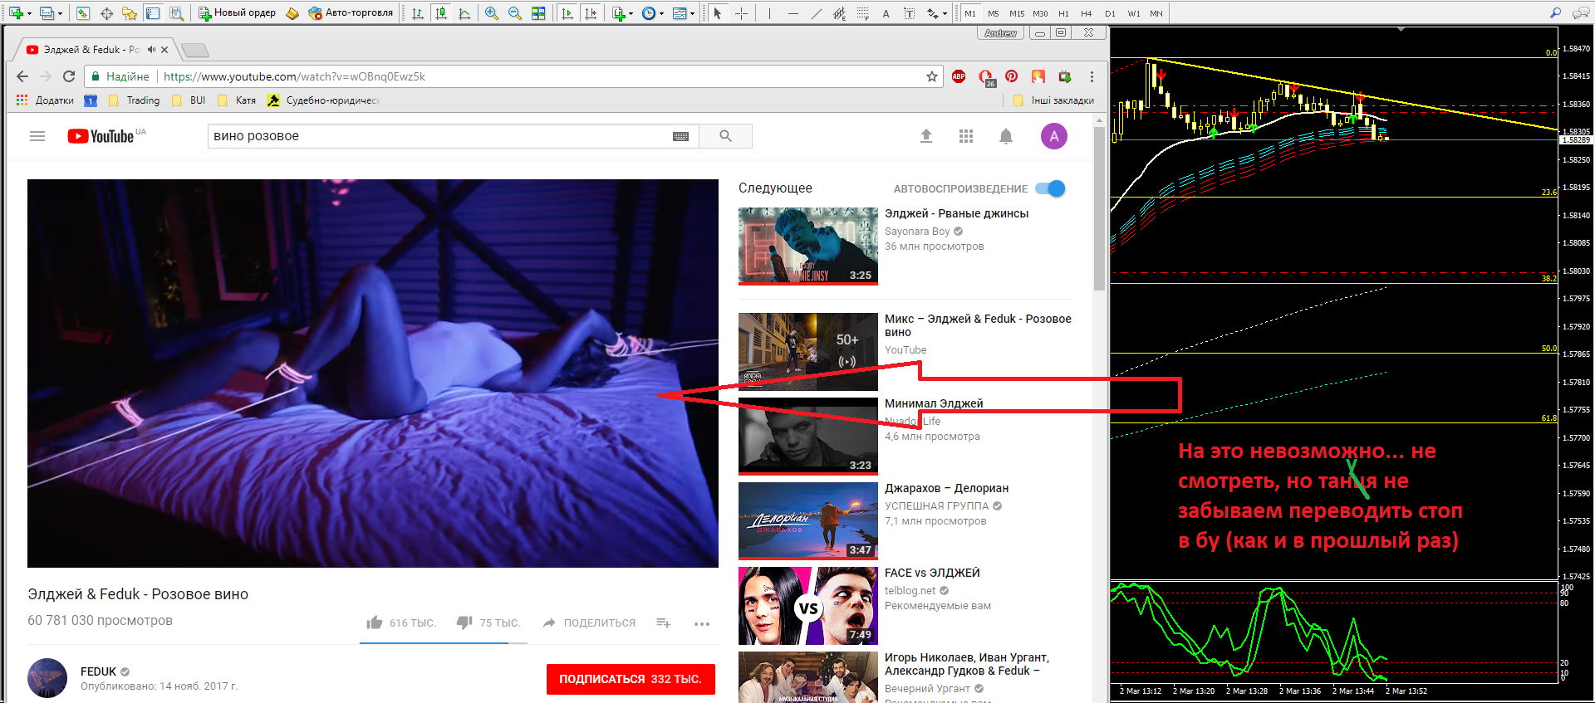Switch to M30 timeframe

1040,13
